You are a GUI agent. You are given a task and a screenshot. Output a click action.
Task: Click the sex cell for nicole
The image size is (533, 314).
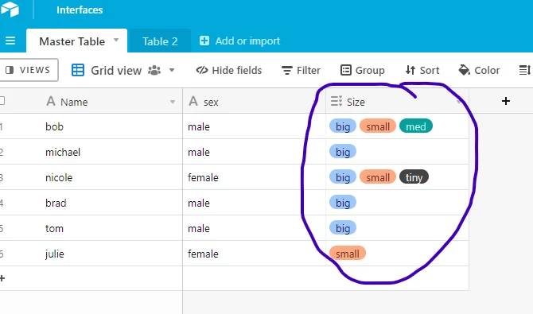point(255,177)
